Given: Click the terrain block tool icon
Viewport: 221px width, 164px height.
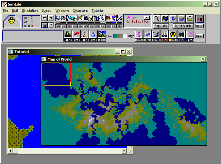Looking at the screenshot, I should pyautogui.click(x=190, y=19).
